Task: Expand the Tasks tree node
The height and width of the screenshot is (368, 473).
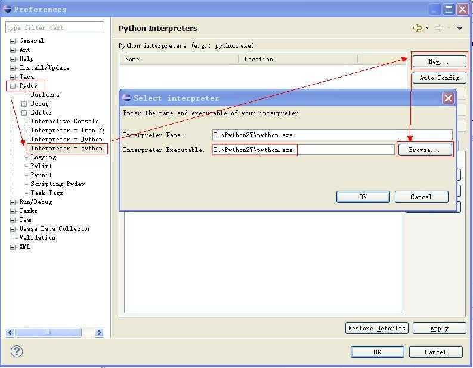Action: coord(13,211)
